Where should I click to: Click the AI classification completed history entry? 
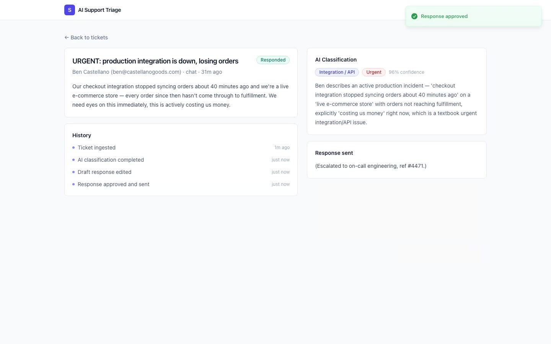pos(181,160)
